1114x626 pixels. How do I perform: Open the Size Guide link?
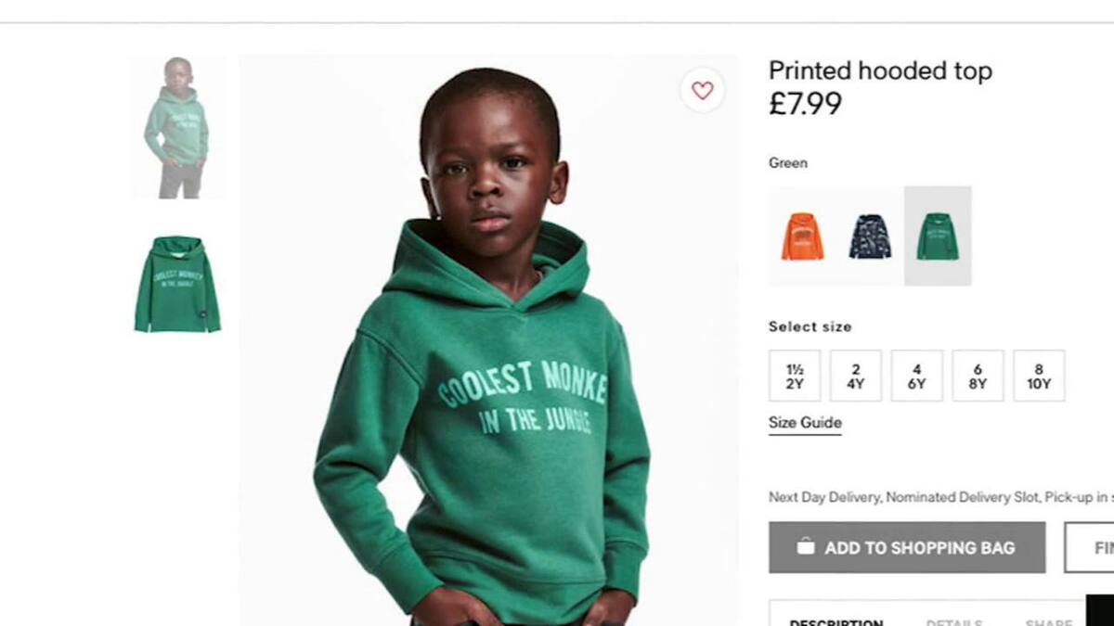tap(805, 423)
